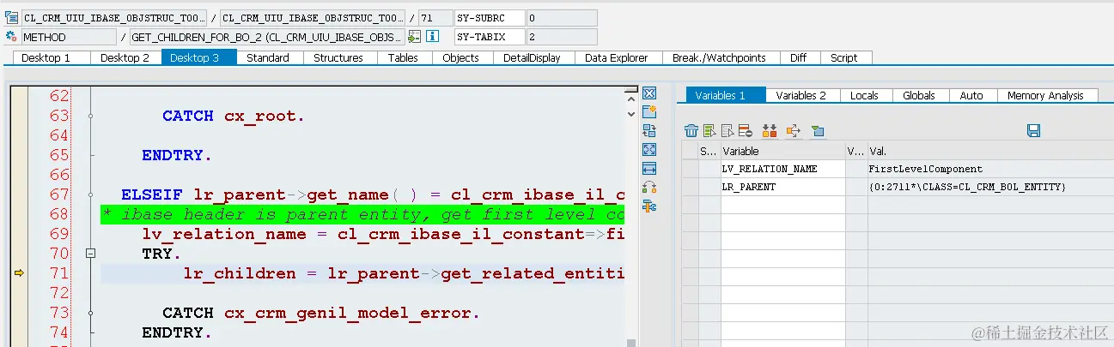
Task: Click the trash can icon in the variables toolbar
Action: pyautogui.click(x=691, y=131)
